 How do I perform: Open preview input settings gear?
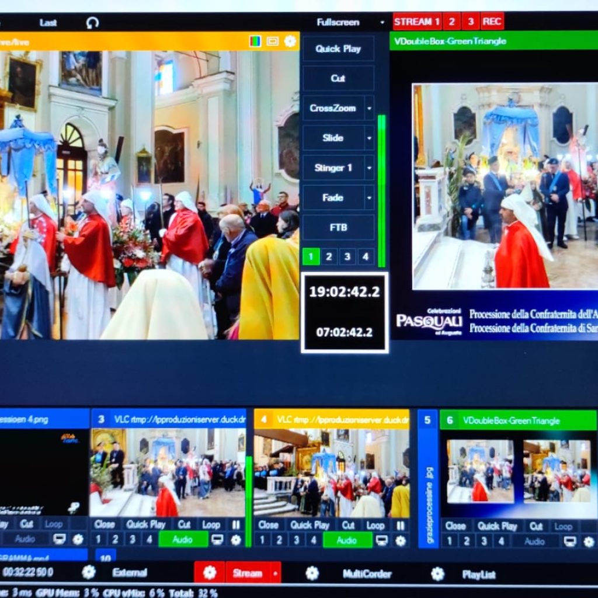(x=290, y=41)
